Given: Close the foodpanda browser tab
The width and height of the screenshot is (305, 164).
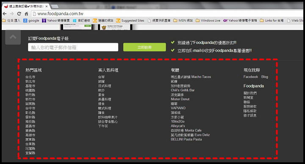Looking at the screenshot, I should (x=47, y=6).
